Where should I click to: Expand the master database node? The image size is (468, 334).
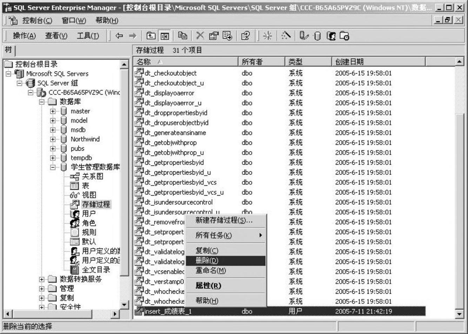pos(53,111)
